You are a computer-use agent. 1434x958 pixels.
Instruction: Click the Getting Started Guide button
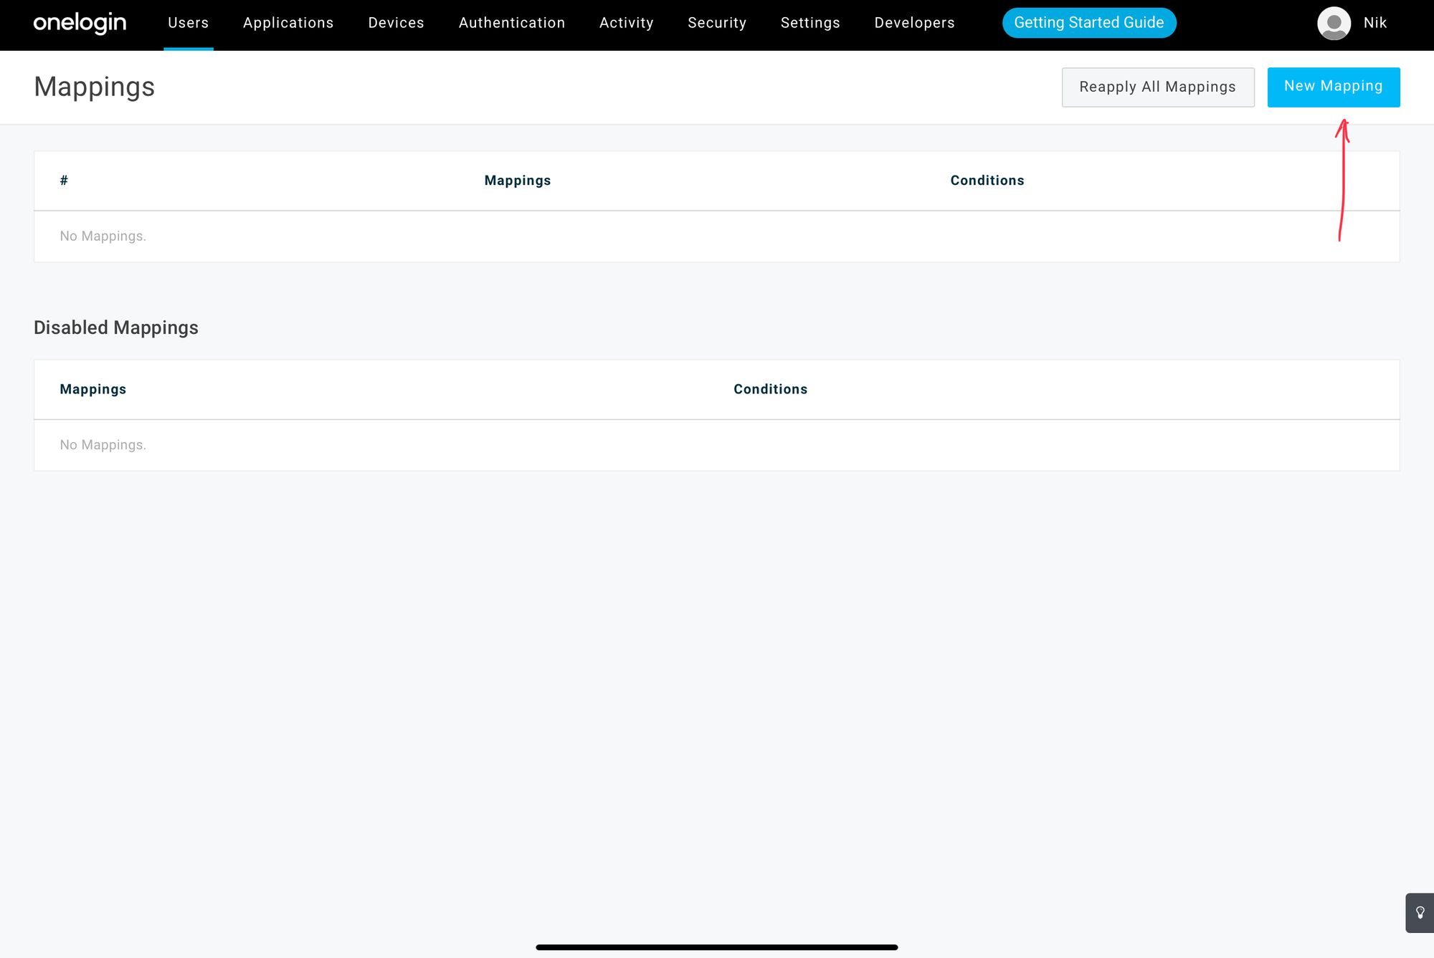1088,23
